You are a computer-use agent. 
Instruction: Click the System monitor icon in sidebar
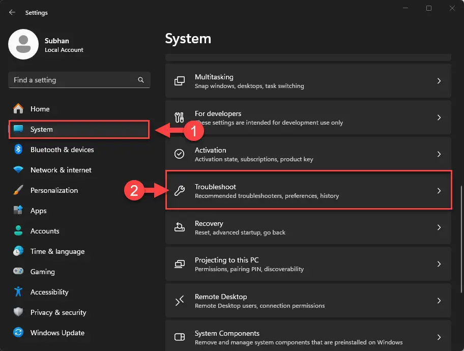[x=18, y=129]
